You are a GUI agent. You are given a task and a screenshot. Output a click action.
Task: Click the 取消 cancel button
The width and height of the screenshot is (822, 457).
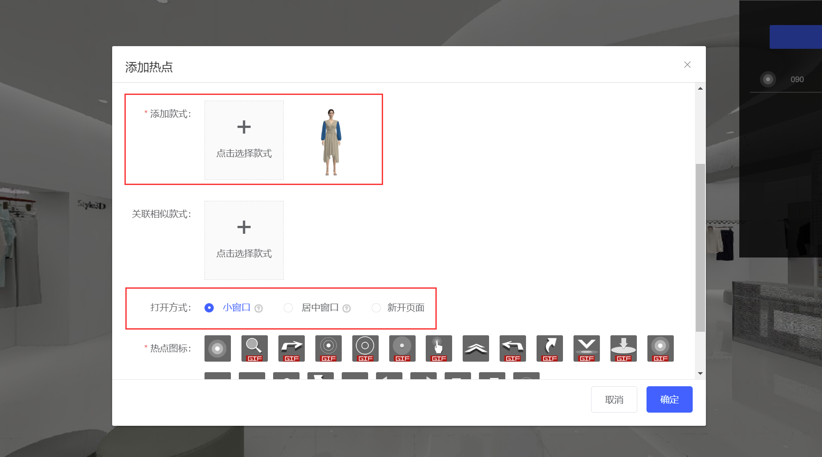point(614,399)
